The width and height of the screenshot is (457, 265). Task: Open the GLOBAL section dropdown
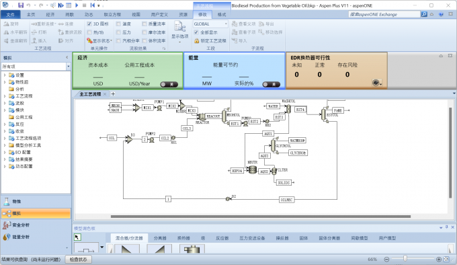[226, 24]
